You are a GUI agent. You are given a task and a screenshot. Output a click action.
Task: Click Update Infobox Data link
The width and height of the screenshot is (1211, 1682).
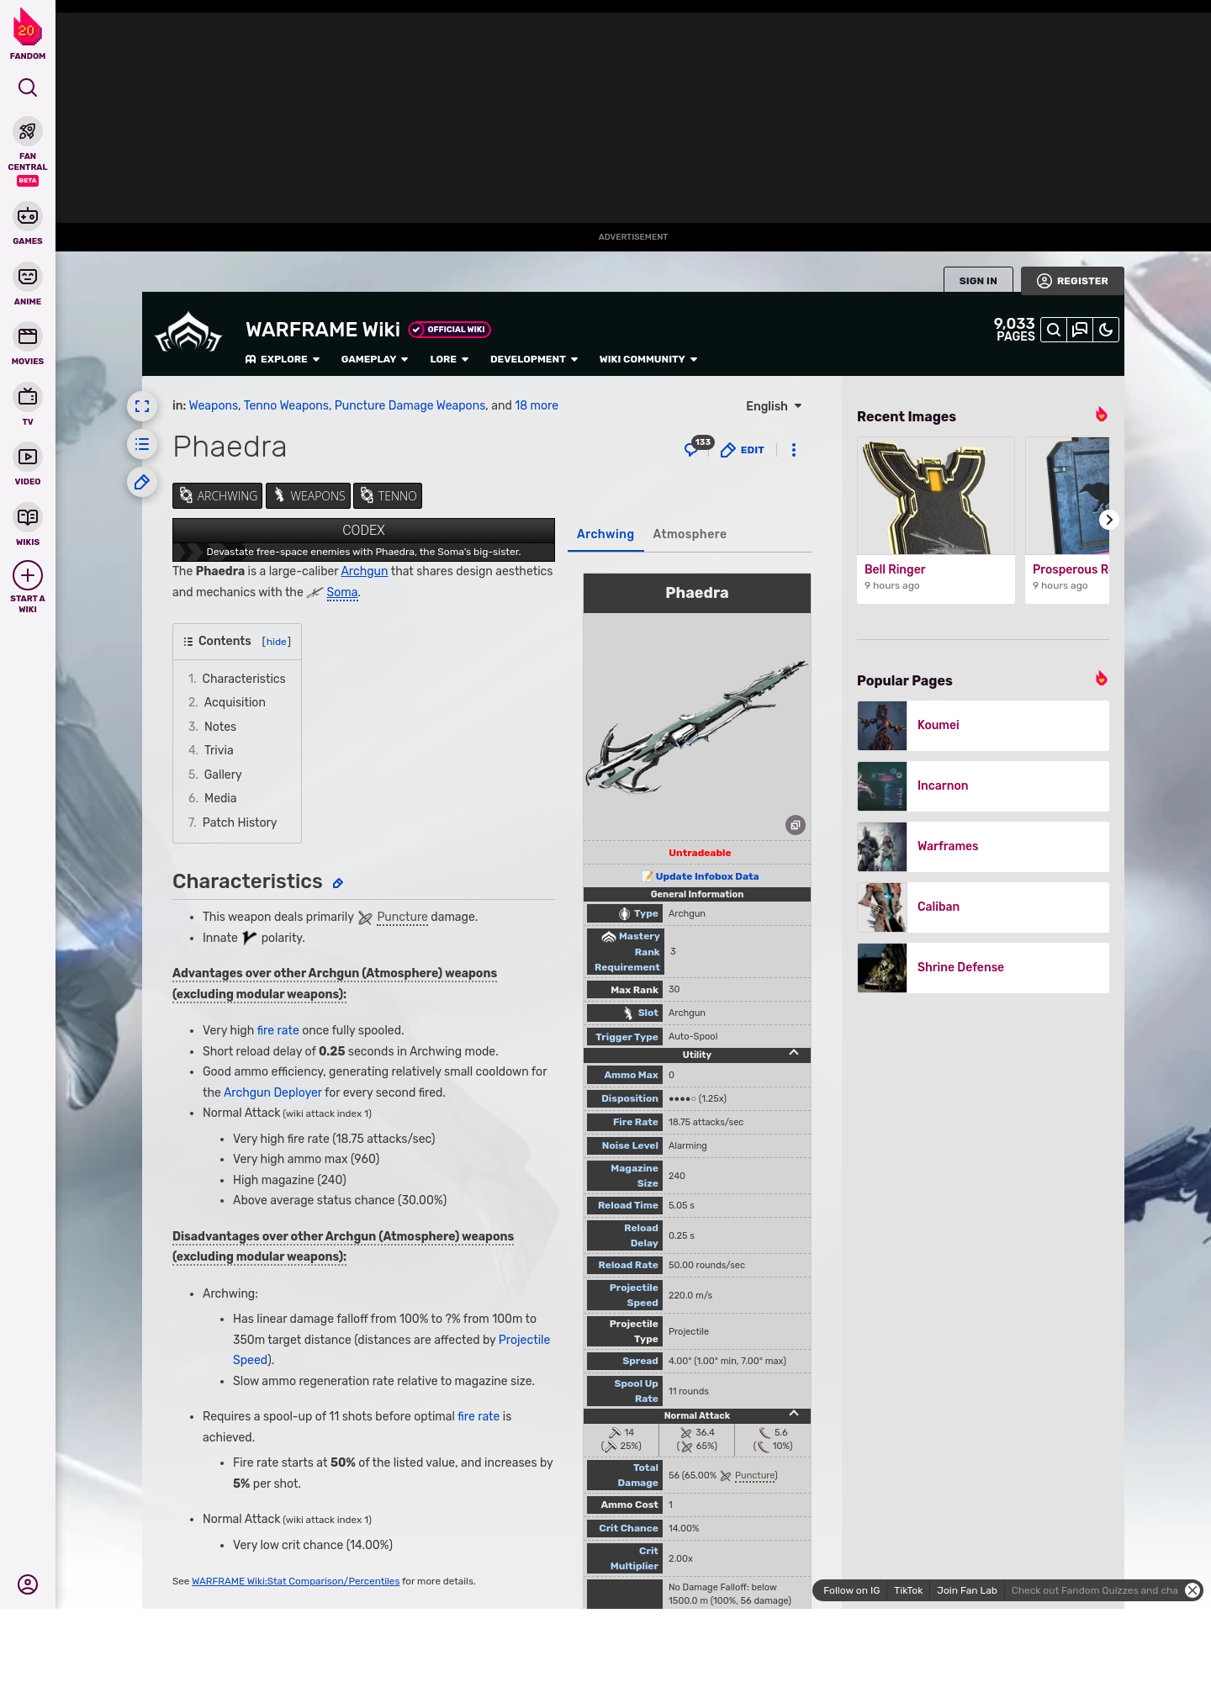(707, 876)
